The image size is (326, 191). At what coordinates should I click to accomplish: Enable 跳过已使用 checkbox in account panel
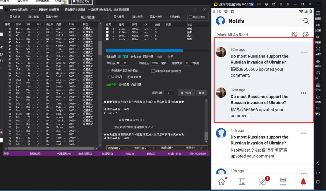[191, 17]
